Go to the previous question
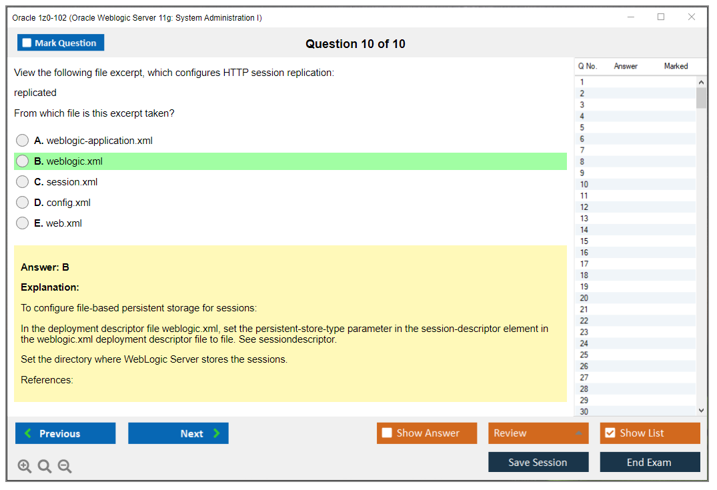Screen dimensions: 717x490 click(x=65, y=433)
